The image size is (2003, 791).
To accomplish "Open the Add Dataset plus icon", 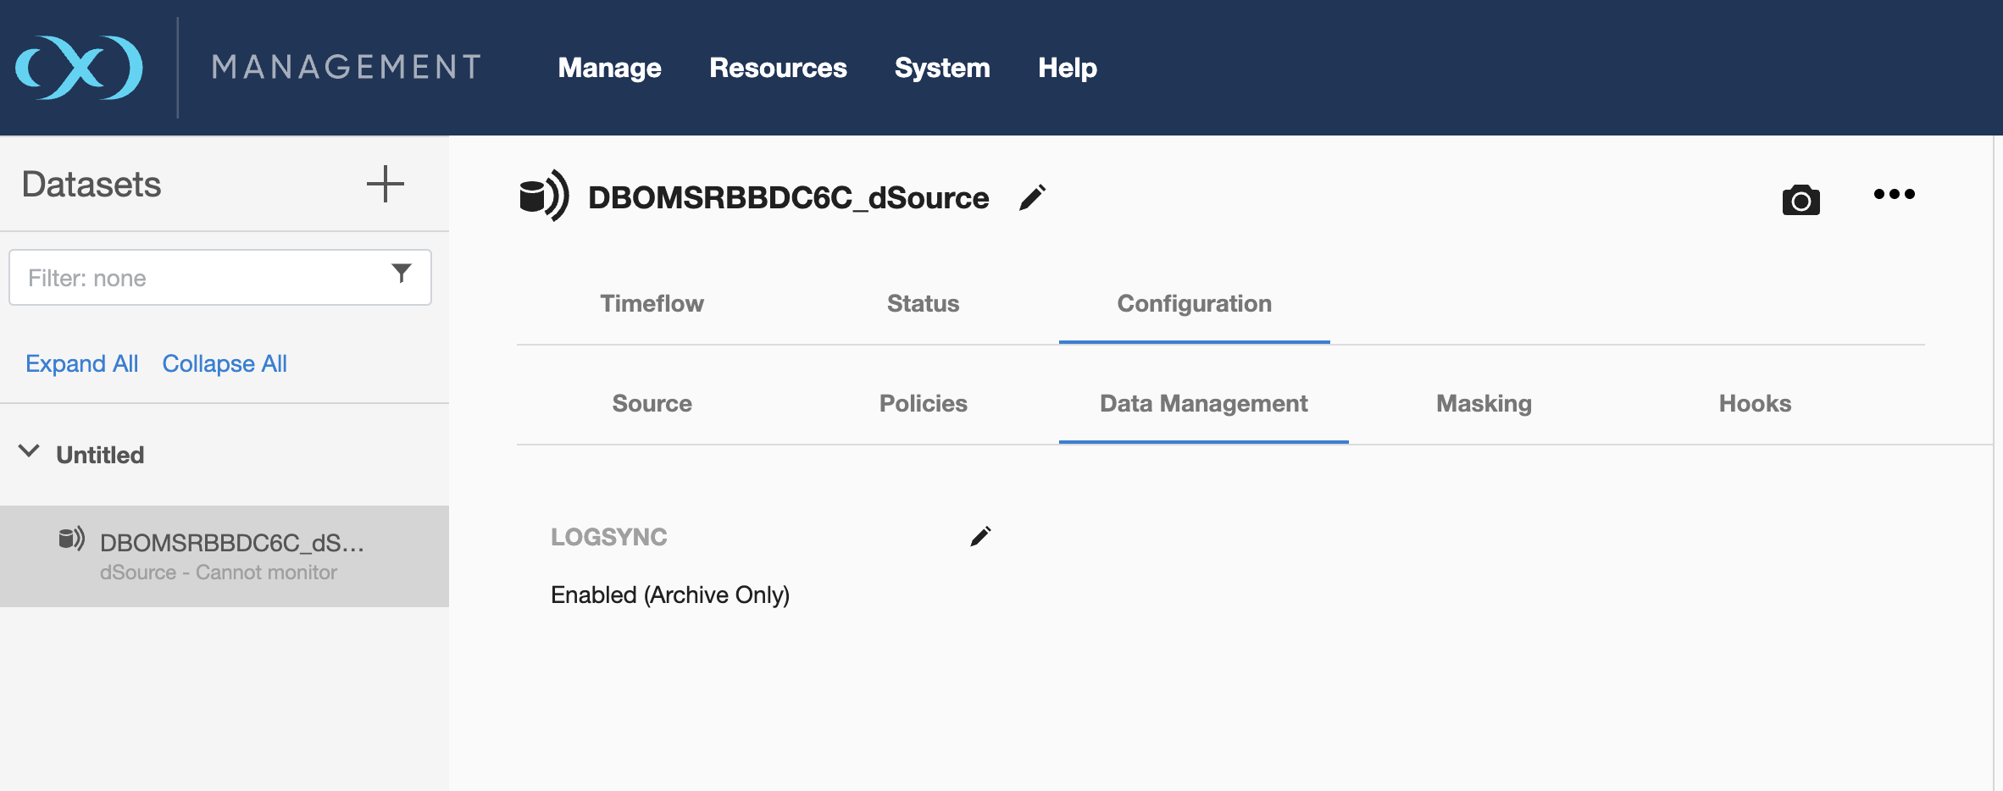I will 386,183.
